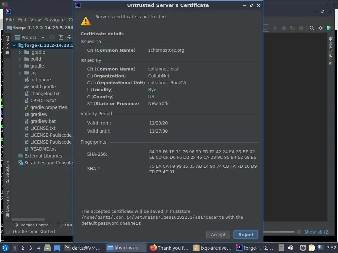
Task: Click the tool window toggle icon in status bar
Action: (8, 232)
